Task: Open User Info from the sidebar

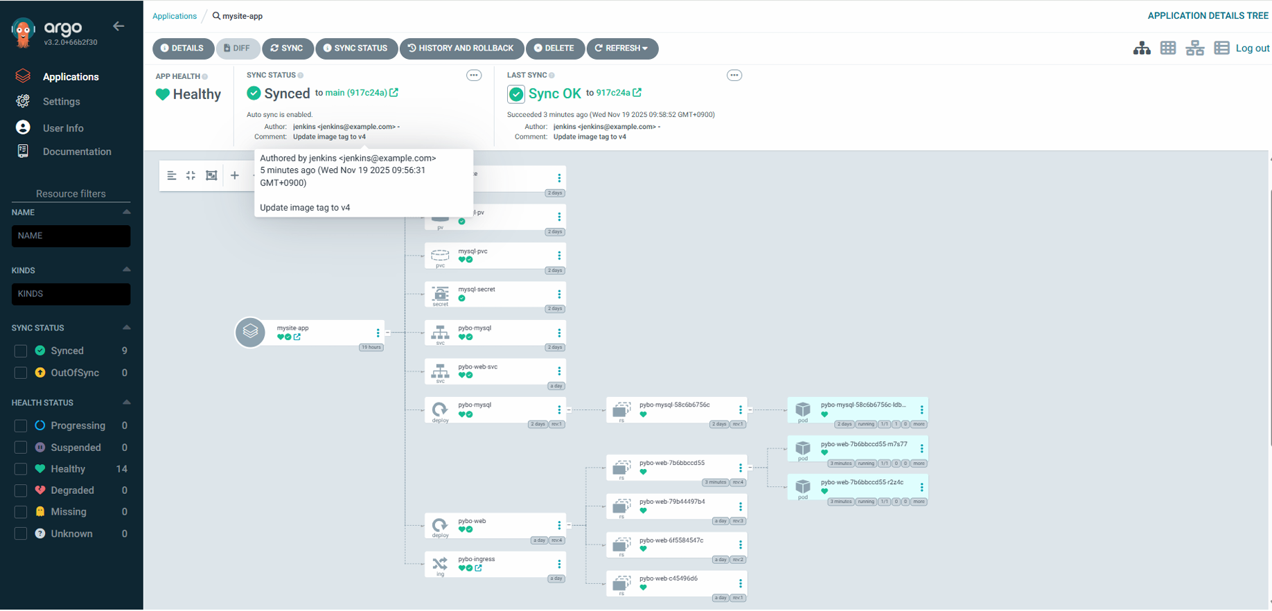Action: click(62, 128)
